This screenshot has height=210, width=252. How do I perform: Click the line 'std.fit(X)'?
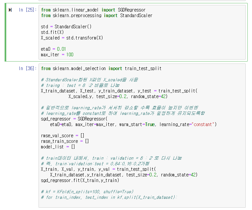tap(52, 32)
